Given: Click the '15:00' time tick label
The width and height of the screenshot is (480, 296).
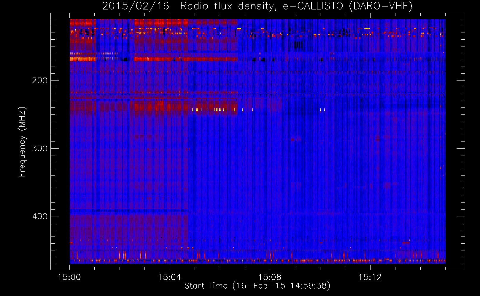Looking at the screenshot, I should (69, 277).
